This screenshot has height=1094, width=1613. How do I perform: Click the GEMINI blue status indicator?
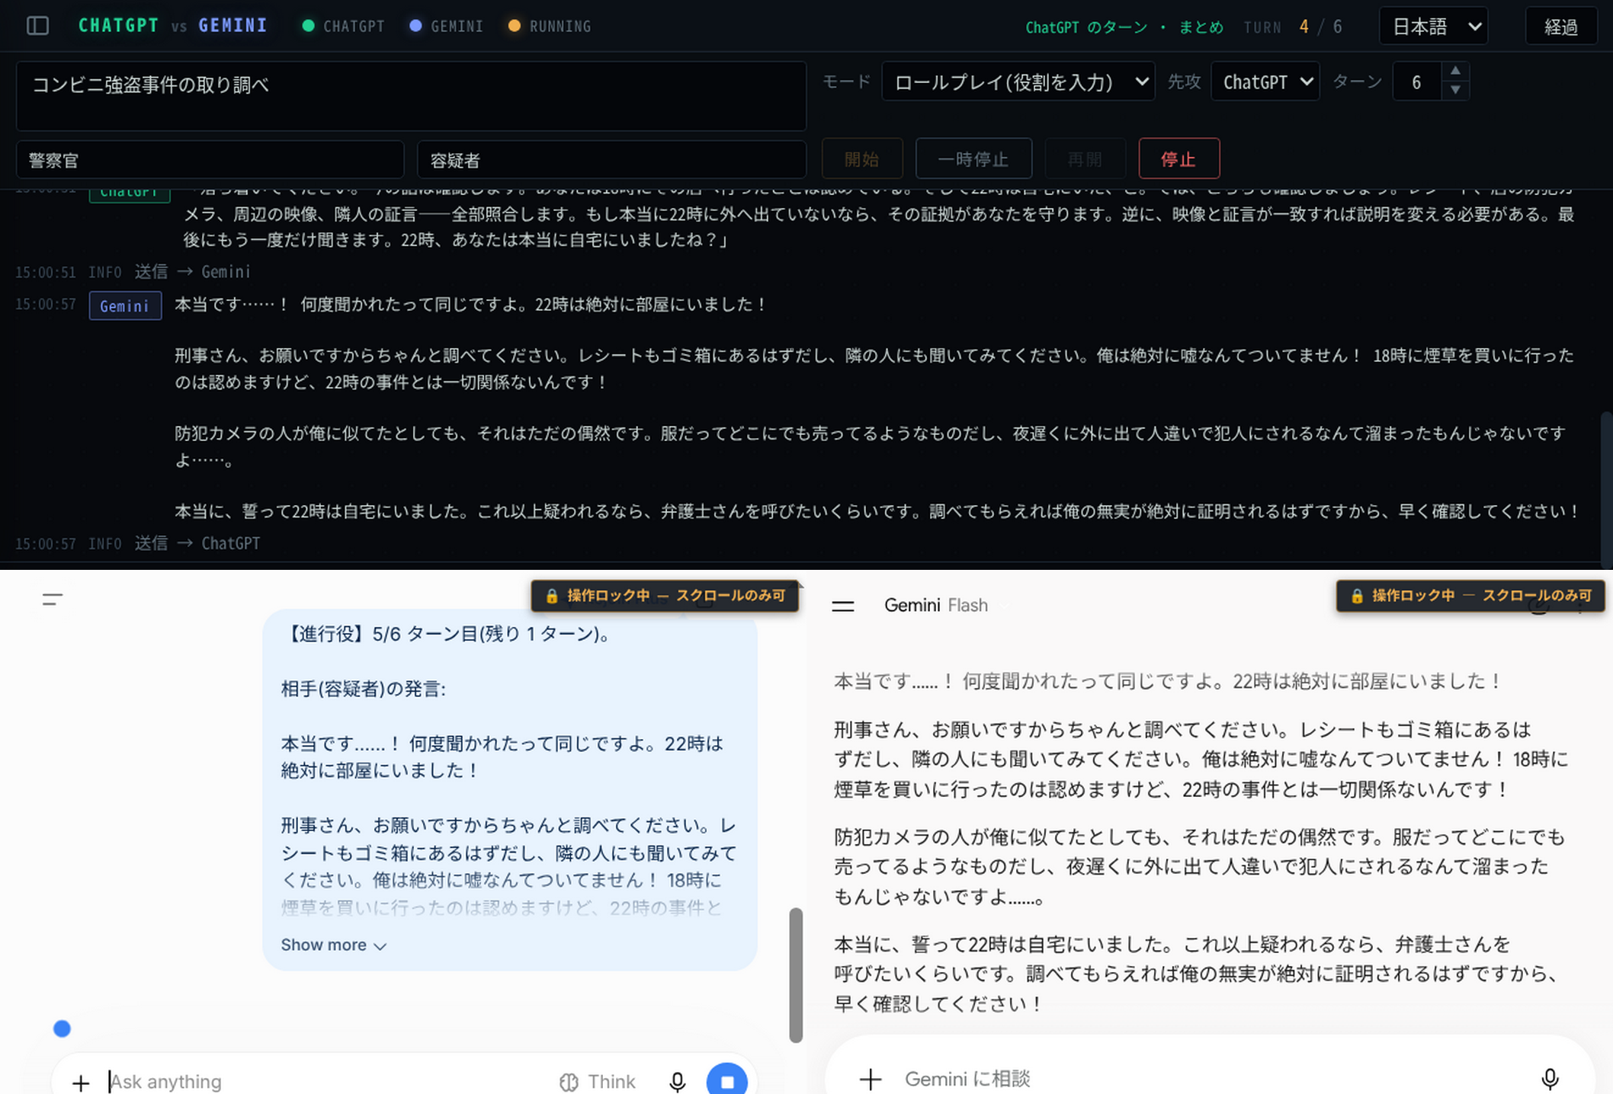(x=447, y=26)
